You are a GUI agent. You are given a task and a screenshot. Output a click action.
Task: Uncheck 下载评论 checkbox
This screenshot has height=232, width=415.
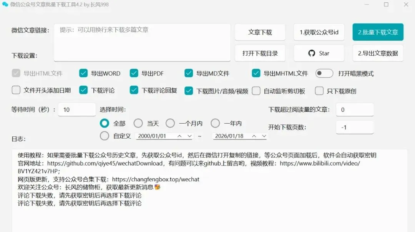point(83,90)
